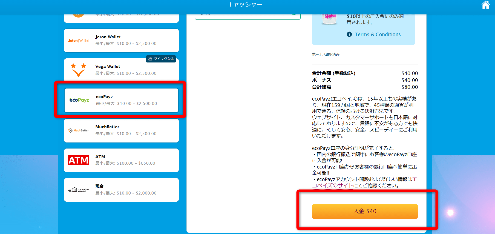The image size is (495, 234).
Task: Choose Vega Wallet payment method
Action: click(x=121, y=70)
